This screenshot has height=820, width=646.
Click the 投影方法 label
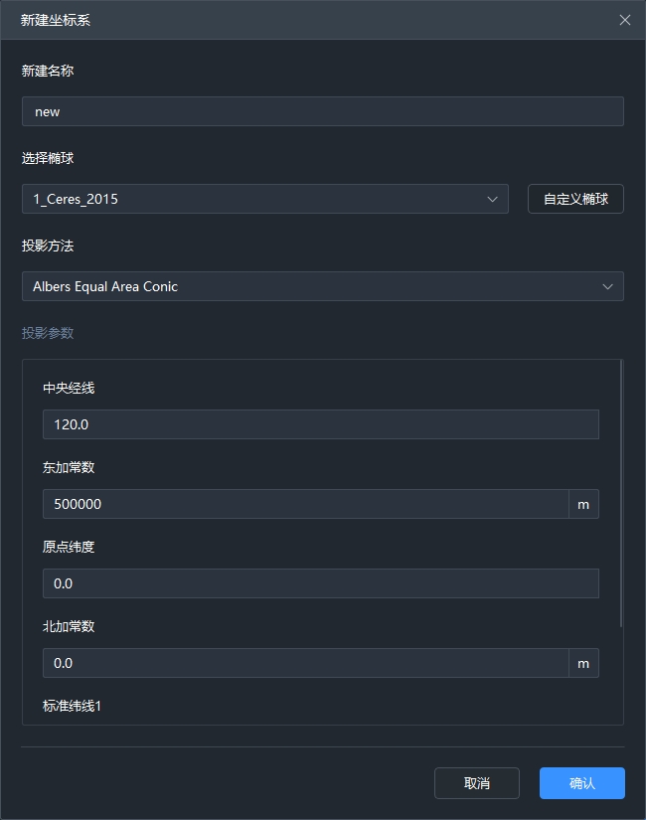point(48,246)
